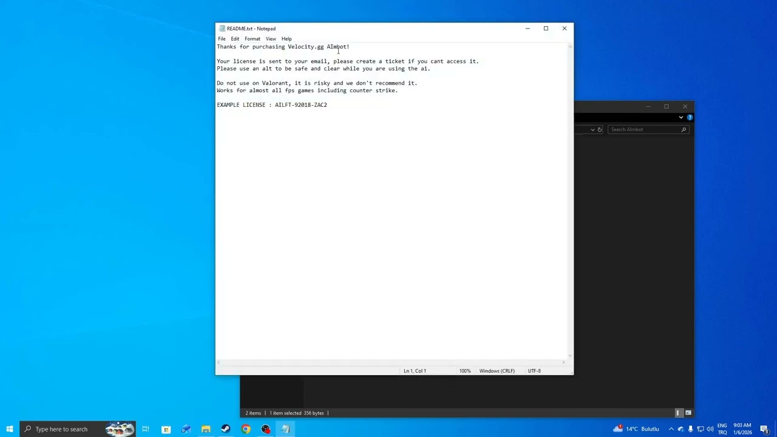Open Microsoft Store from the taskbar
The height and width of the screenshot is (437, 777).
pyautogui.click(x=166, y=429)
